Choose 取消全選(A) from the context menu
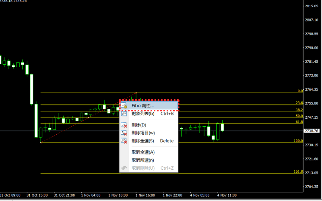 coord(143,152)
